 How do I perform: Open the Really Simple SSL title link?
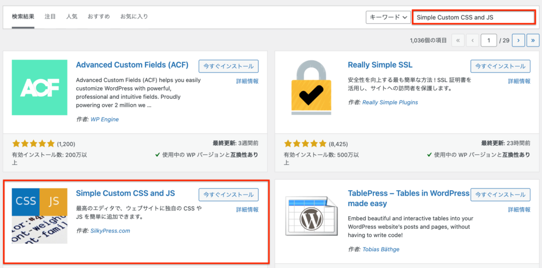pos(380,65)
